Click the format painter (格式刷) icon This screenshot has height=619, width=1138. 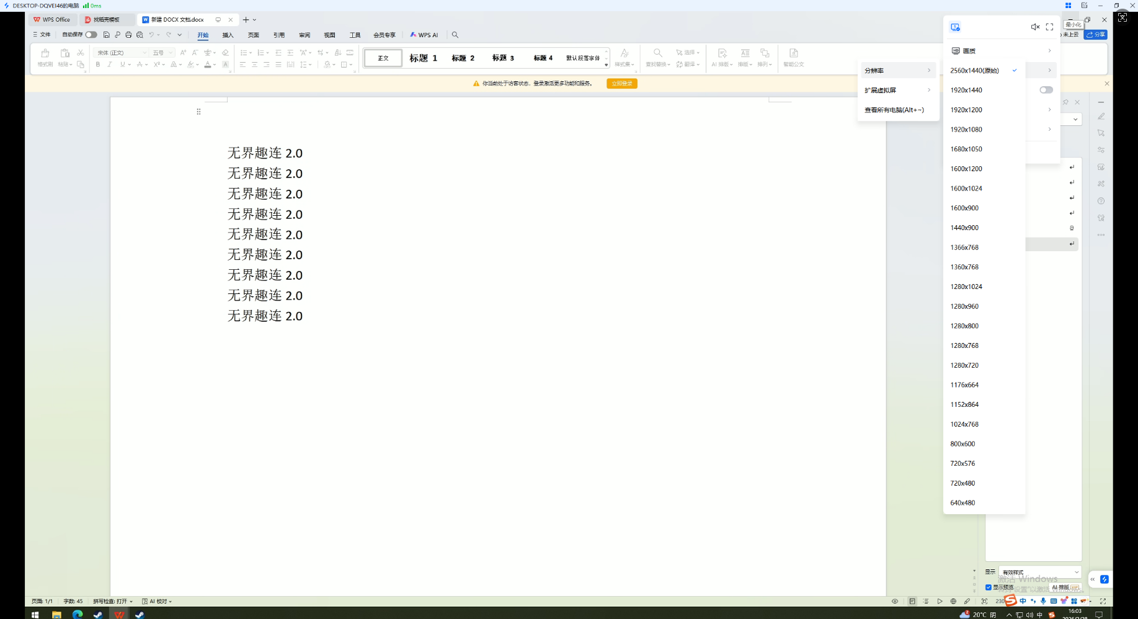coord(45,57)
